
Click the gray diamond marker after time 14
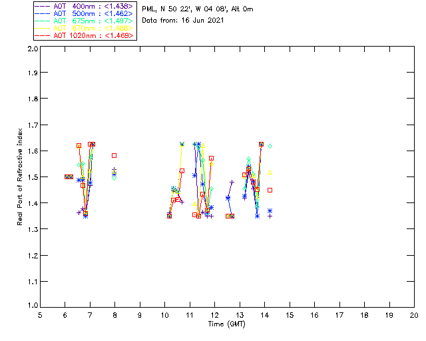270,146
